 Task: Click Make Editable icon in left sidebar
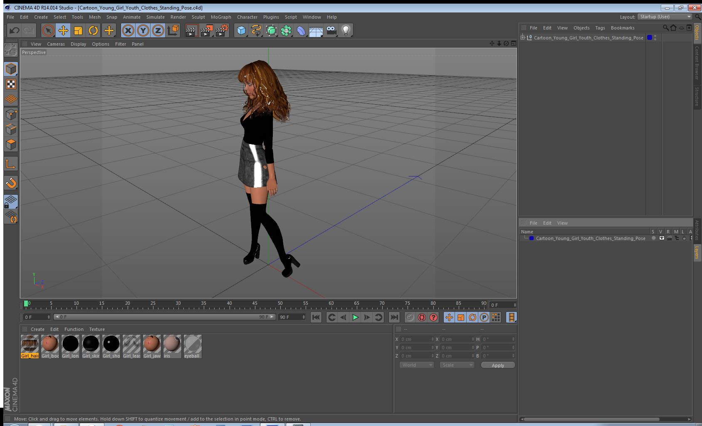11,50
